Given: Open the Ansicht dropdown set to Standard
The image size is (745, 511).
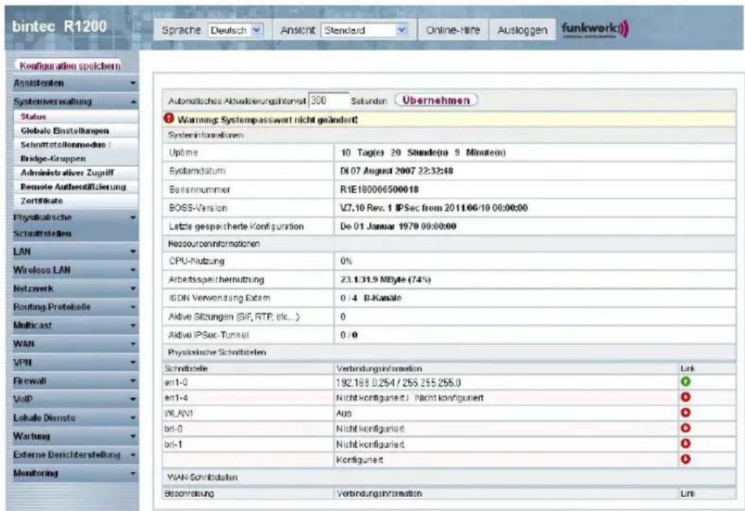Looking at the screenshot, I should 365,30.
